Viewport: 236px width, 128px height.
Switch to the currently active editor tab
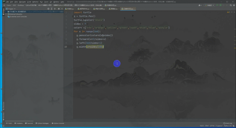pyautogui.click(x=128, y=9)
